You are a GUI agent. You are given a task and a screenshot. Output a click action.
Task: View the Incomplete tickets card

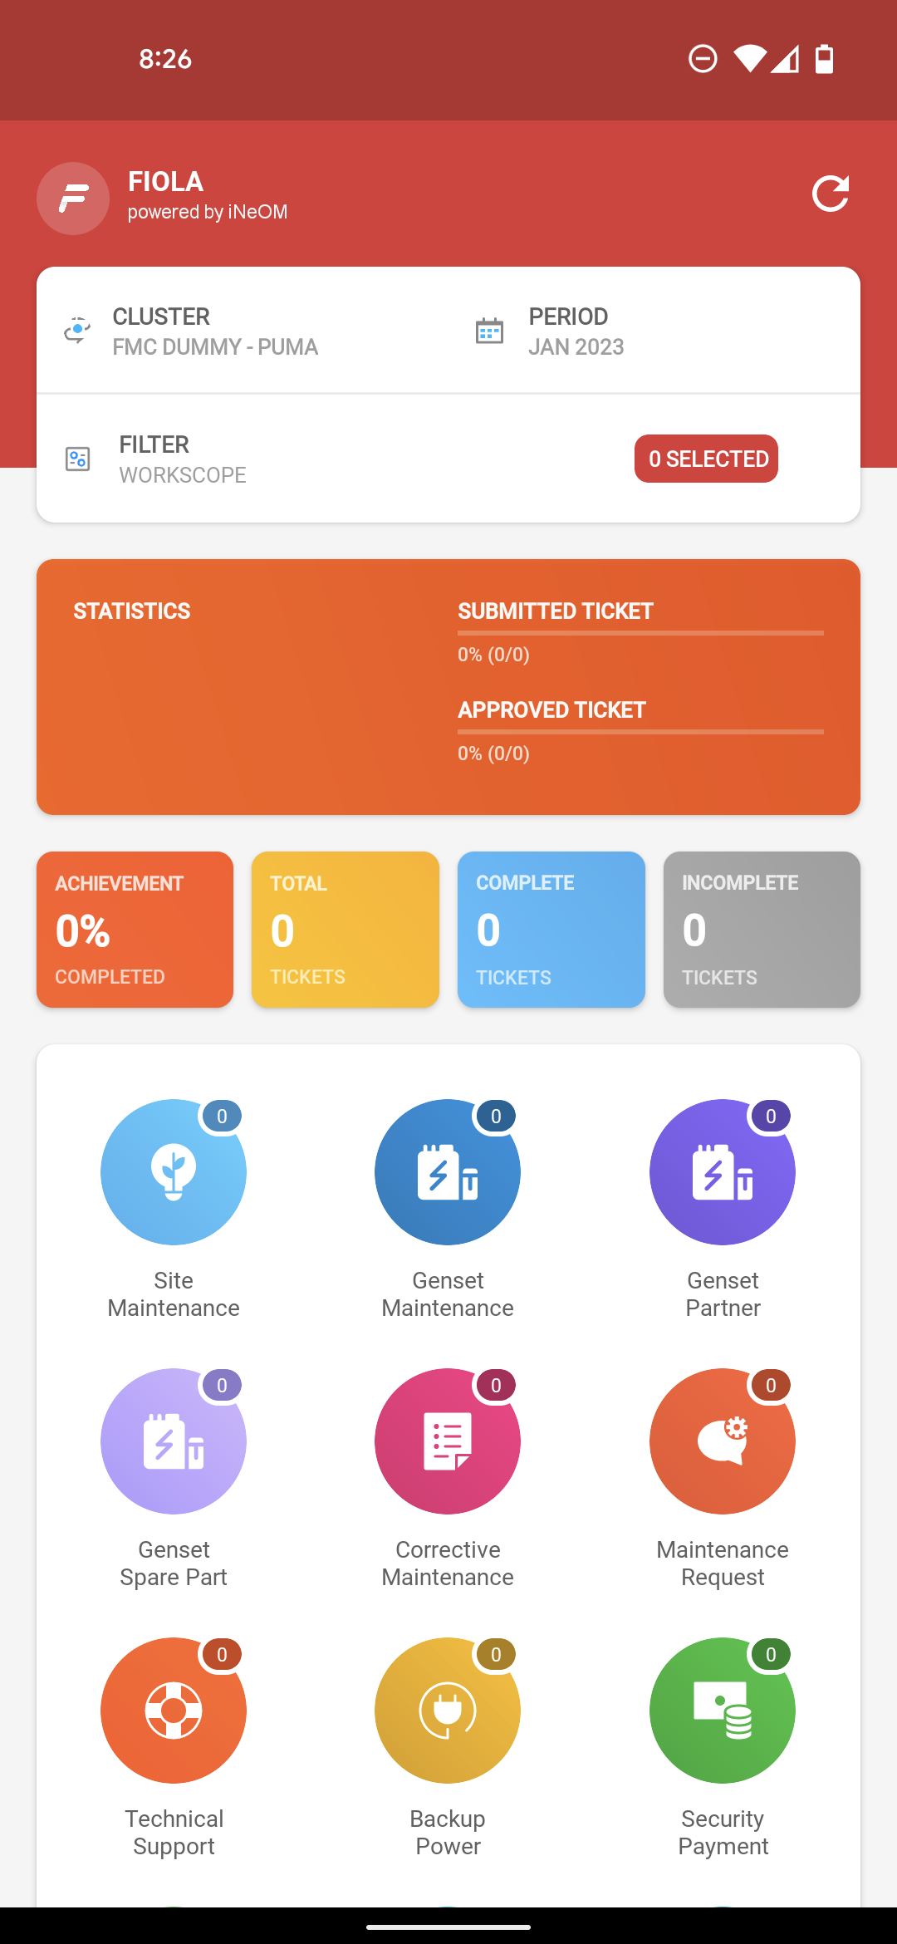tap(762, 930)
